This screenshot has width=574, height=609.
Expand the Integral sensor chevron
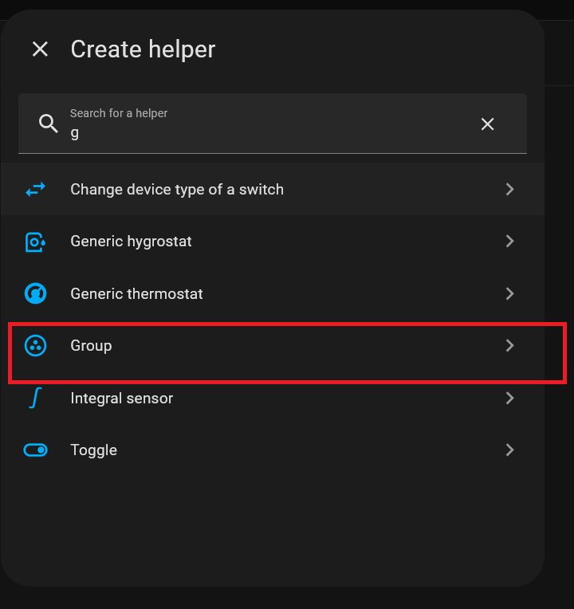510,398
